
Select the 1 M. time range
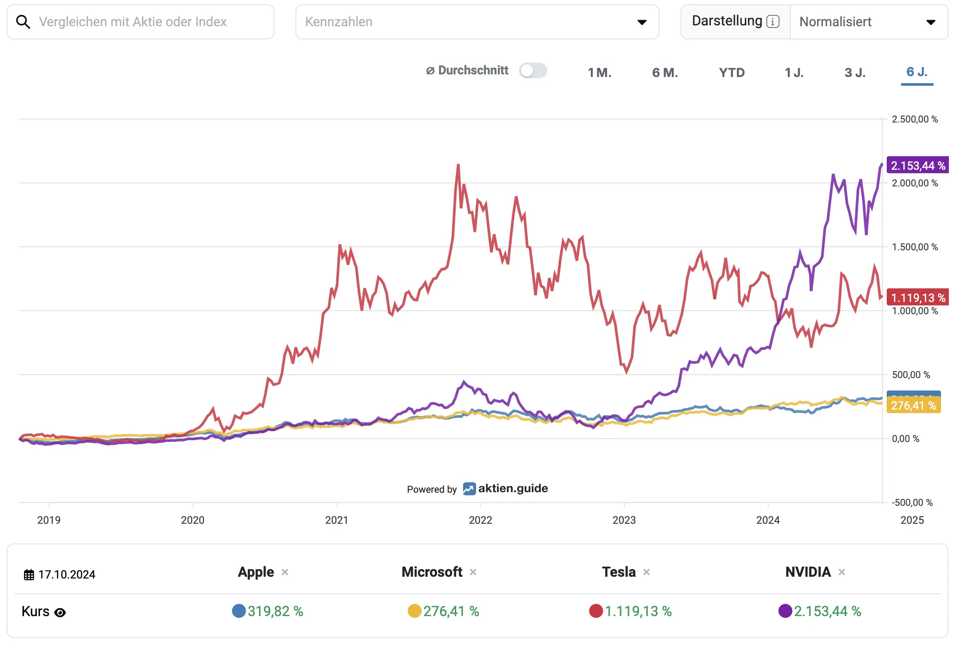(x=600, y=72)
